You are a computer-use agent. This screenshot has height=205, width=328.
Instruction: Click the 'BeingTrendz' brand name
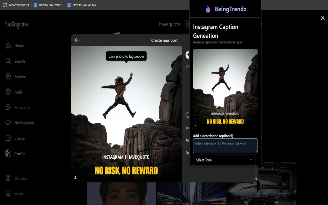[x=230, y=9]
